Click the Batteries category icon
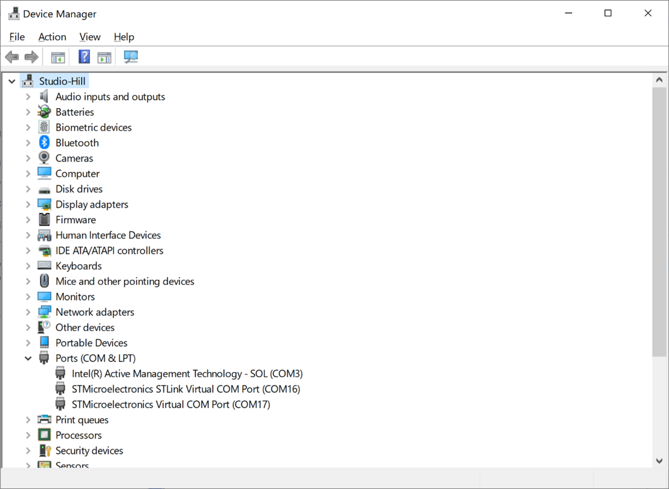 45,112
